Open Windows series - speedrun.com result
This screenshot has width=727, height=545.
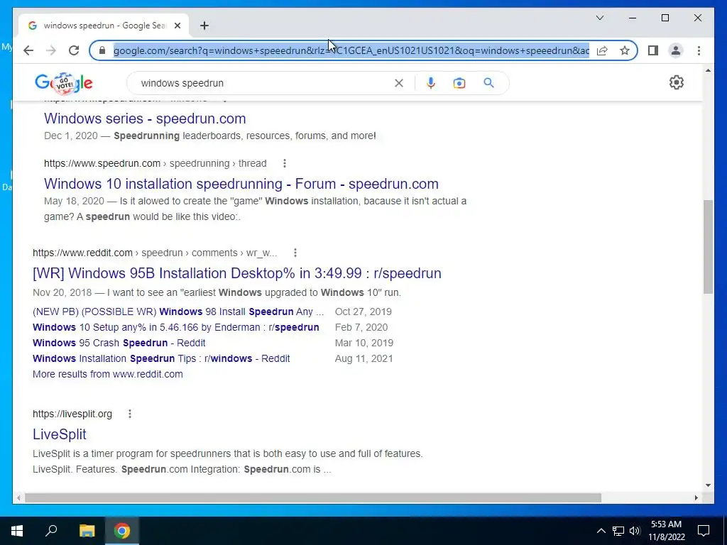click(x=145, y=119)
